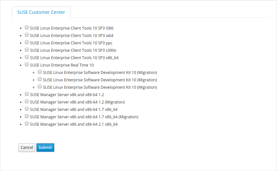This screenshot has width=277, height=171.
Task: Tick the third Software Development Kit 10 checkbox
Action: tap(40, 86)
